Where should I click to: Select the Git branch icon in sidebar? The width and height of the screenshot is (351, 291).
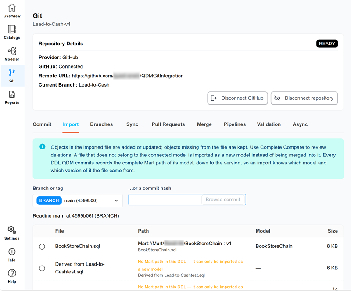[x=12, y=73]
